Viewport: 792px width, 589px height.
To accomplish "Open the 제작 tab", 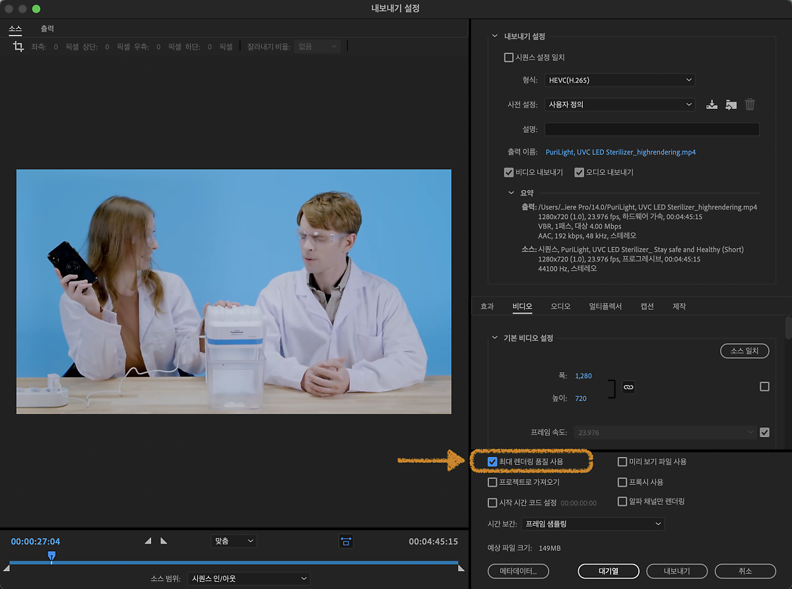I will click(x=679, y=306).
